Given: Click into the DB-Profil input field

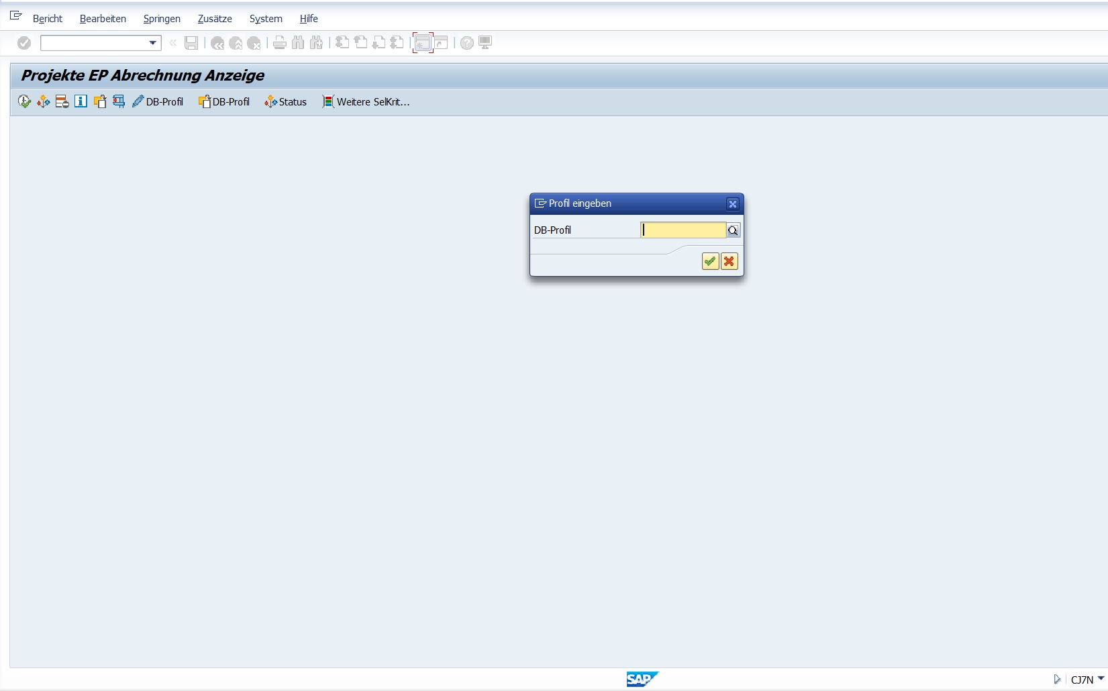Looking at the screenshot, I should (683, 230).
